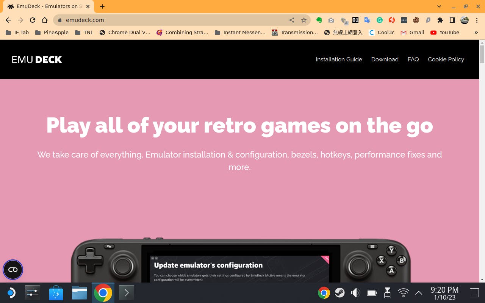
Task: Expand hidden system tray icons arrow
Action: pyautogui.click(x=419, y=293)
